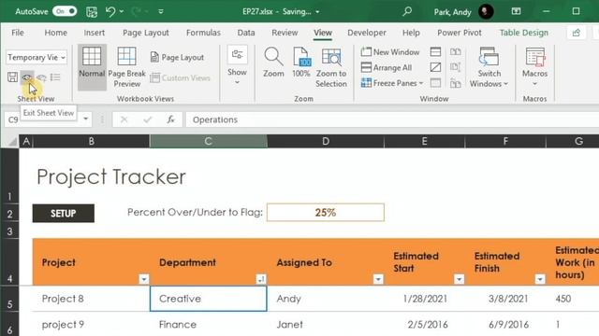This screenshot has height=336, width=599.
Task: Open the Name Box dropdown arrow
Action: [x=85, y=119]
